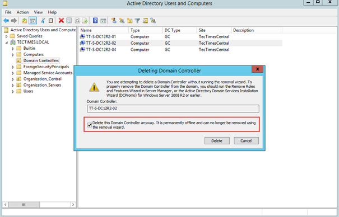Image resolution: width=339 pixels, height=217 pixels.
Task: Click the yellow warning icon in the dialog
Action: [x=94, y=87]
